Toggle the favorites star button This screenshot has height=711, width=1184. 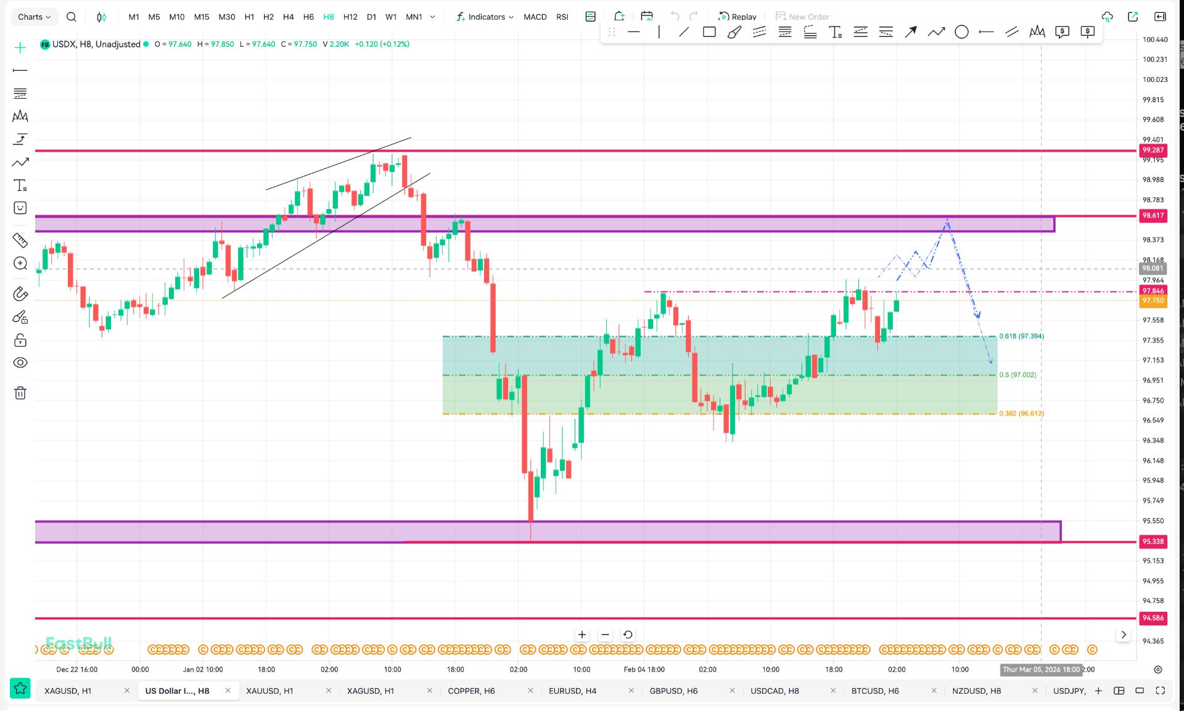(x=20, y=688)
